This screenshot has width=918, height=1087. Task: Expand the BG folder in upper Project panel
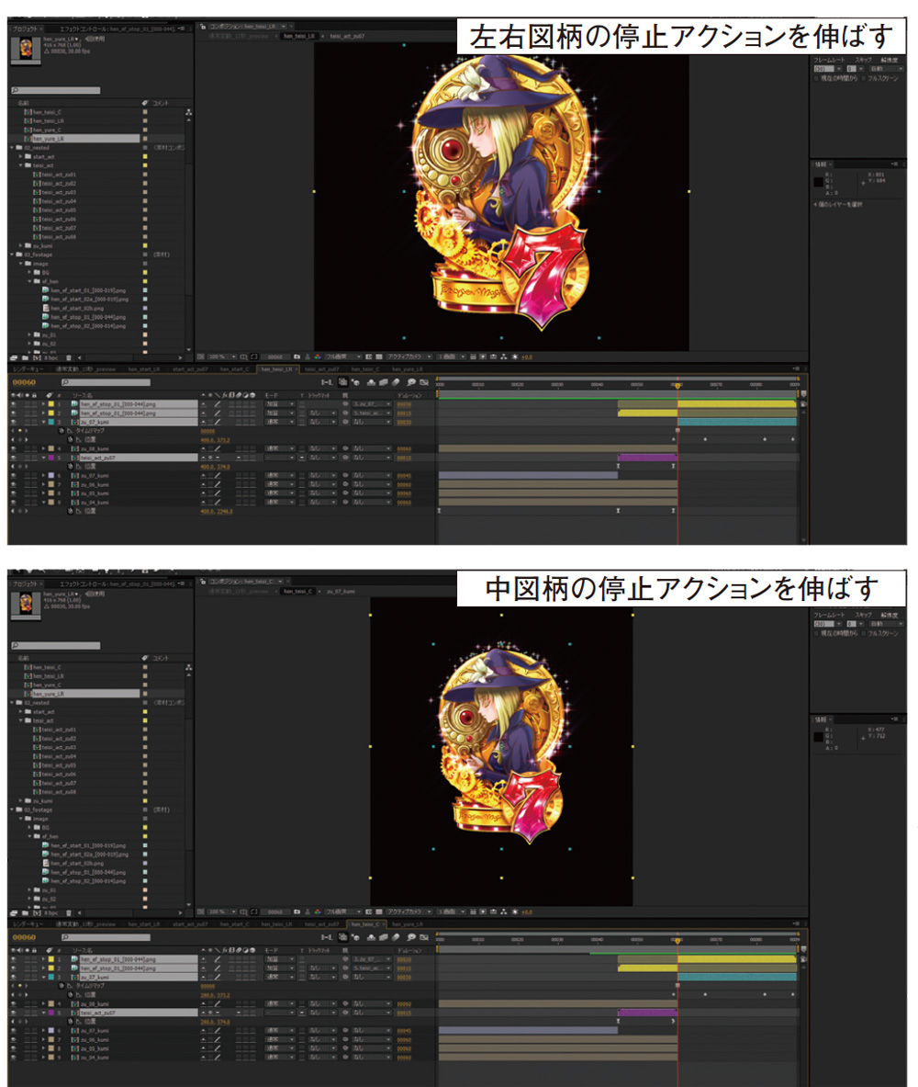click(29, 273)
